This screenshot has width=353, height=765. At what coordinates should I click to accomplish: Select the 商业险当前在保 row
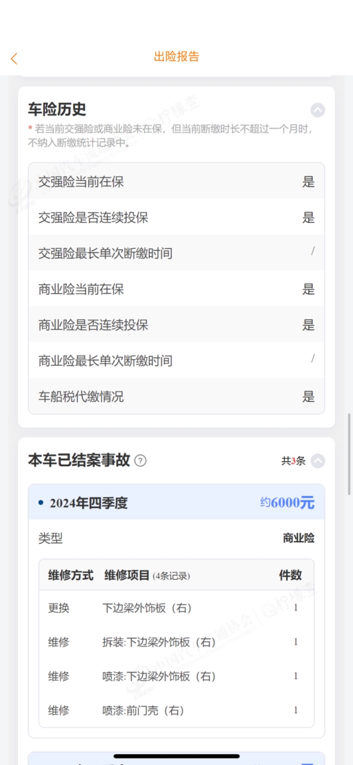point(177,289)
